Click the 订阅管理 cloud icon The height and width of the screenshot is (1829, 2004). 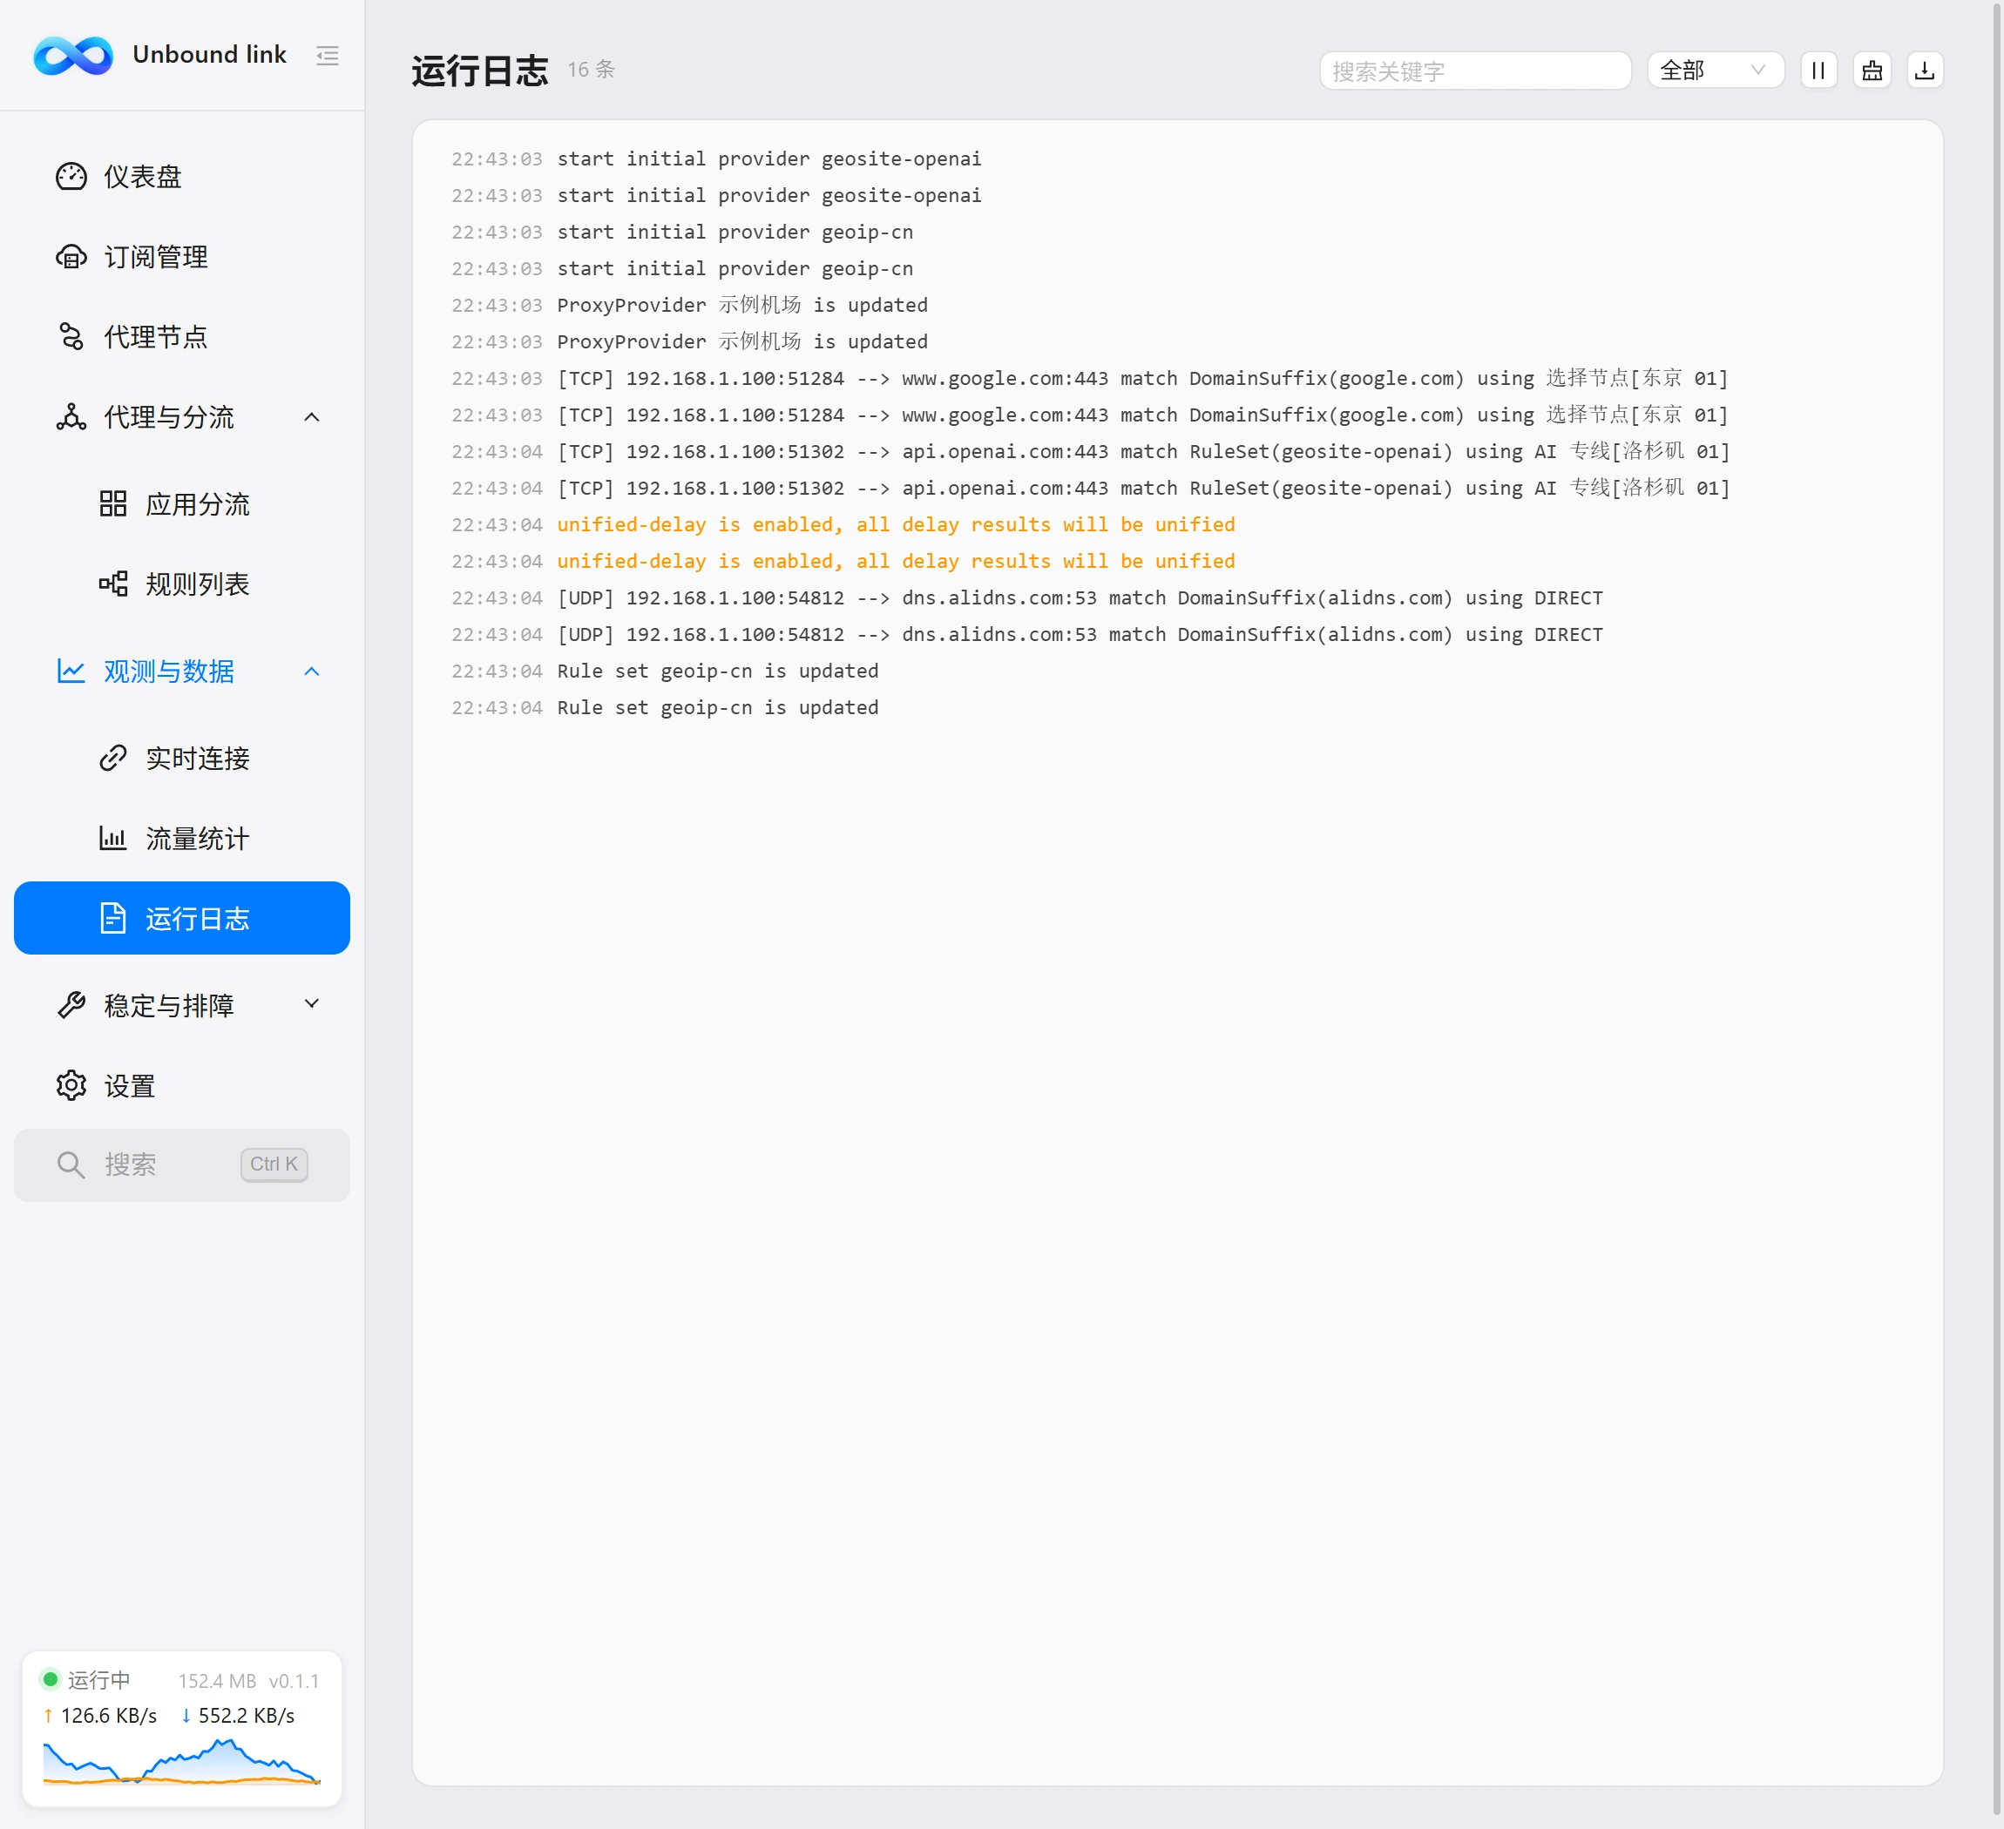(71, 257)
